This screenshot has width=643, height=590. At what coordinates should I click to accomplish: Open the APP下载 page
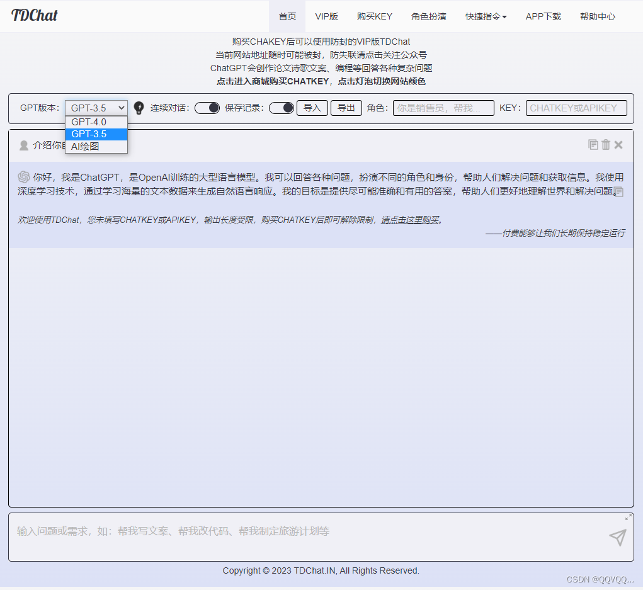[543, 16]
